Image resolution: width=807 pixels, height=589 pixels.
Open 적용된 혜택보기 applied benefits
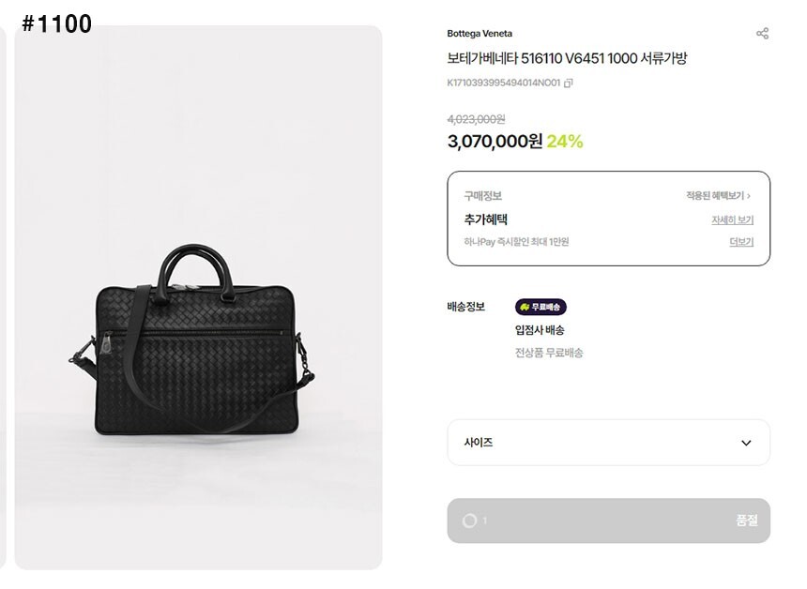point(718,195)
